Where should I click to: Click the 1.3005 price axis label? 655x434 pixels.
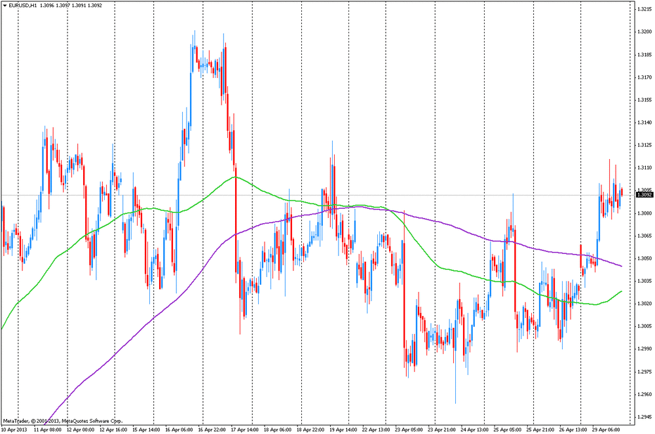pos(645,326)
